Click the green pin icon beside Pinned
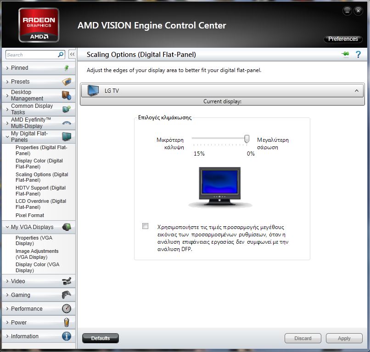 click(67, 68)
